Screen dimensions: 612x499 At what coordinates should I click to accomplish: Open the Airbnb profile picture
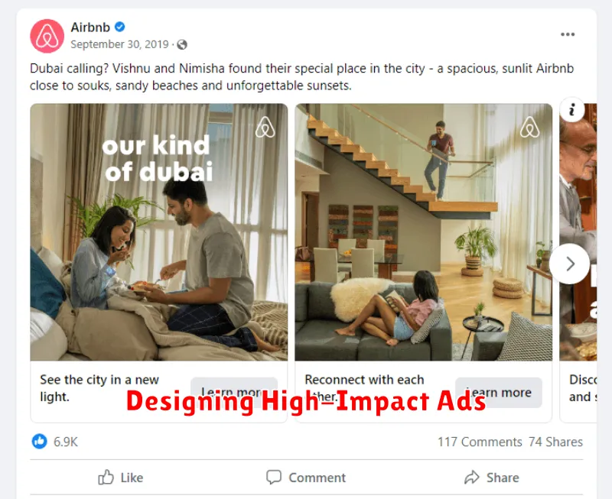47,36
